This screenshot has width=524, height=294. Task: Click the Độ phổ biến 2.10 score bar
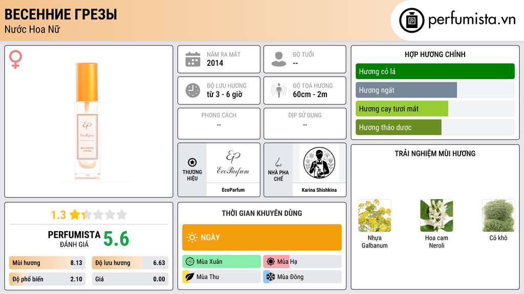(x=48, y=279)
